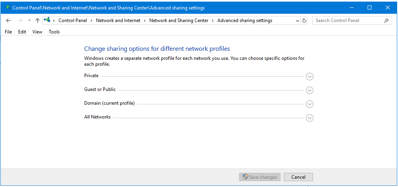The height and width of the screenshot is (187, 398).
Task: Maximize the Advanced sharing settings window
Action: 370,7
